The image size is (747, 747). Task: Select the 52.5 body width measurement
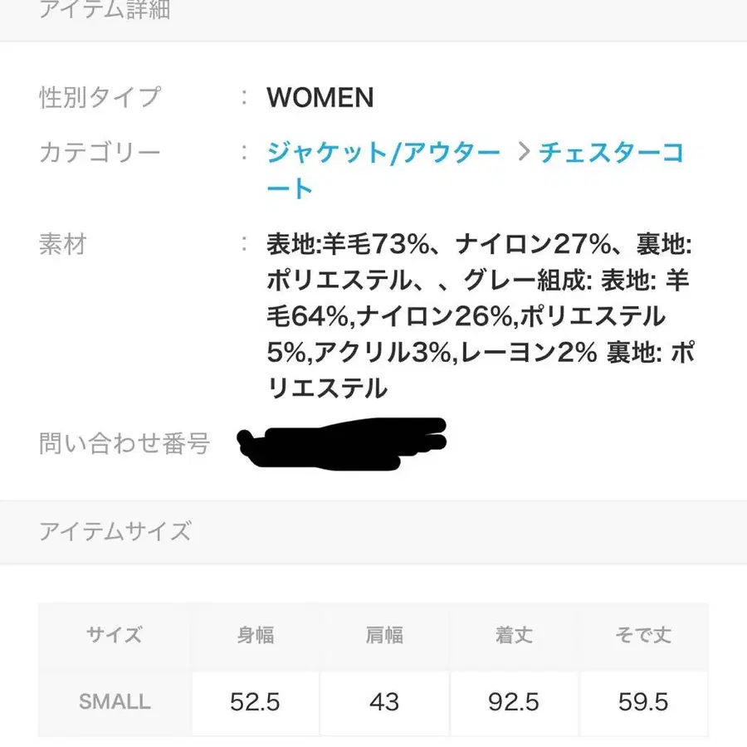tap(255, 702)
